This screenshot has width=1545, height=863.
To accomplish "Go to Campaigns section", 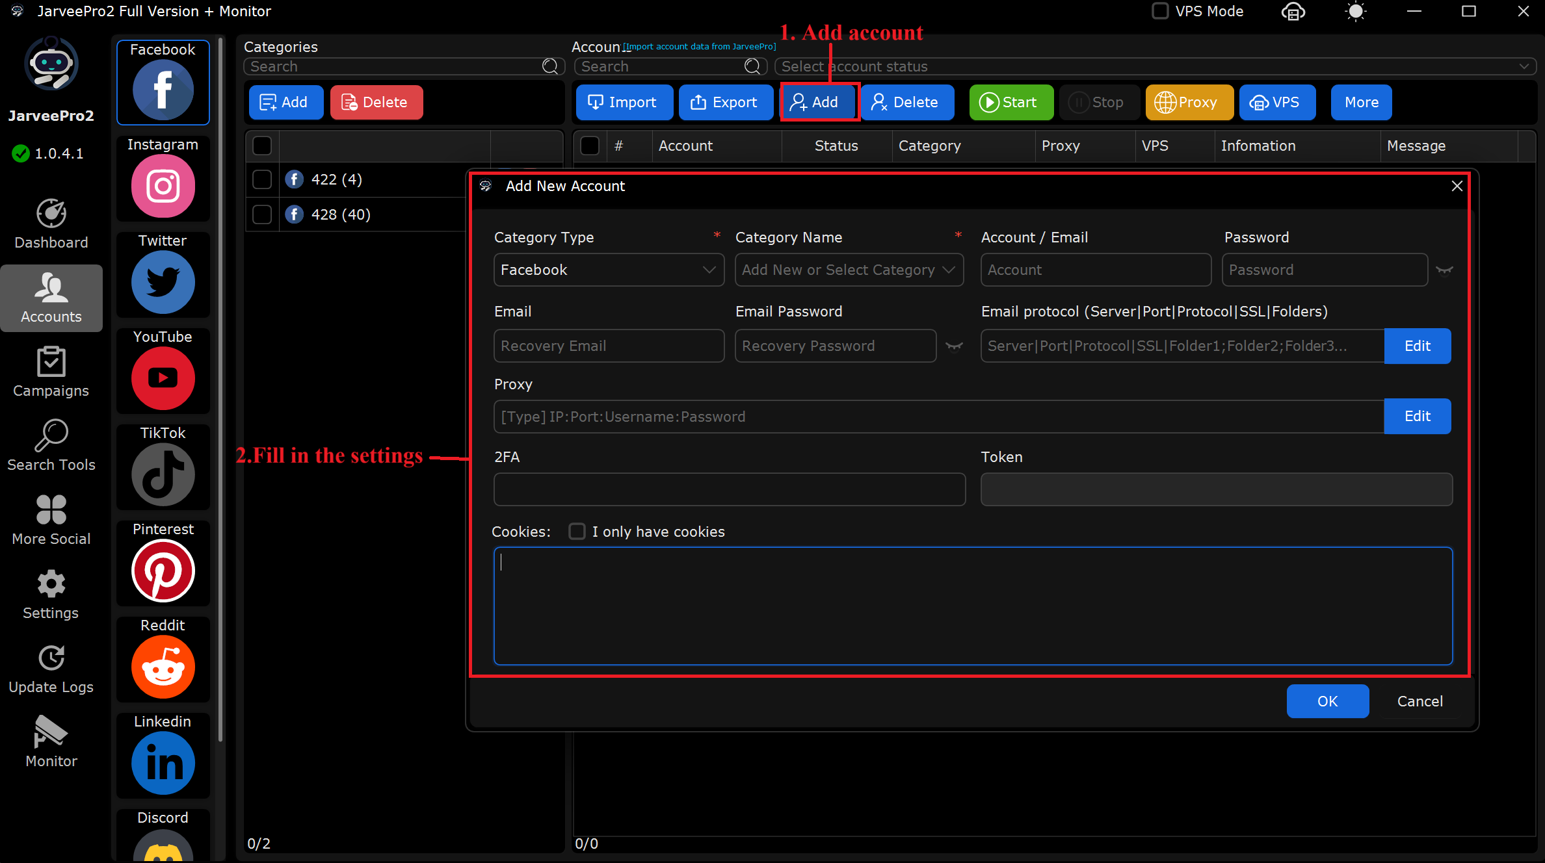I will (x=51, y=372).
